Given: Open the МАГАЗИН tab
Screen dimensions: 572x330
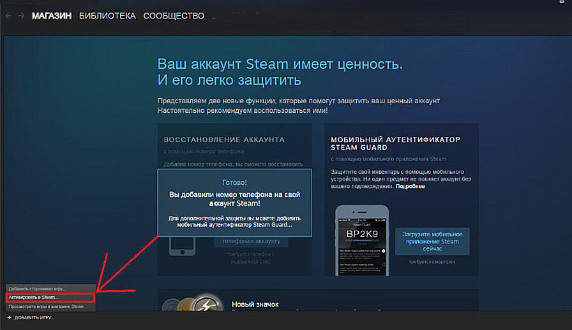Looking at the screenshot, I should pyautogui.click(x=52, y=15).
